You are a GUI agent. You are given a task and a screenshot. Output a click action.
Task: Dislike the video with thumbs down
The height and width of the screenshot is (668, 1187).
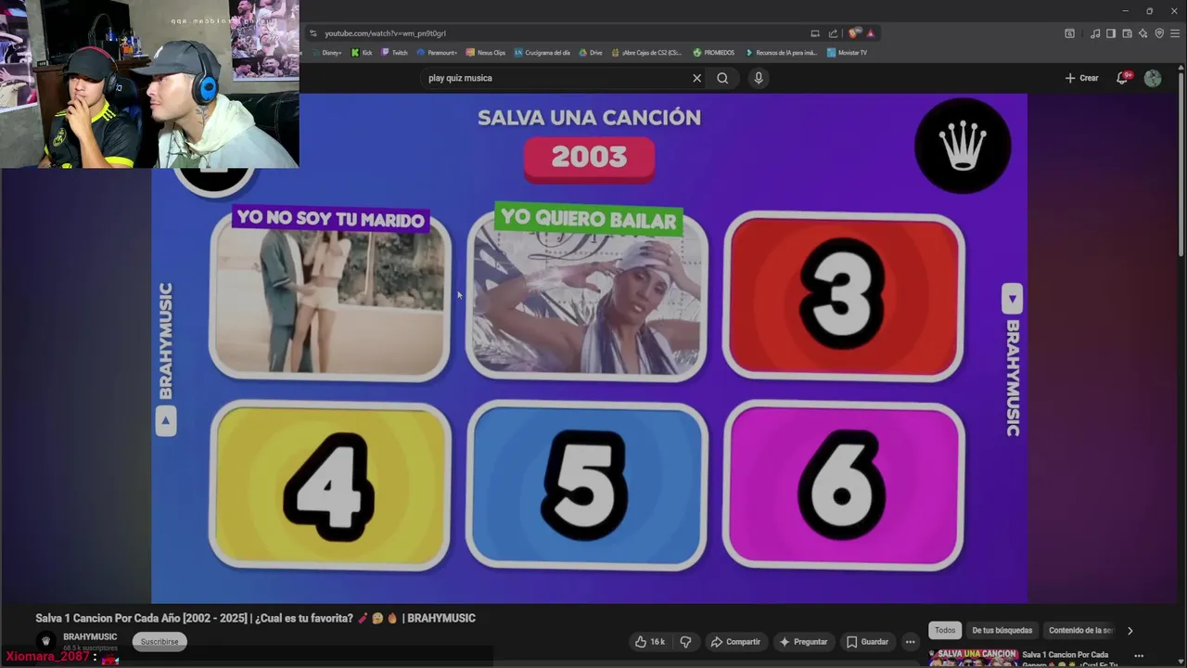tap(686, 642)
